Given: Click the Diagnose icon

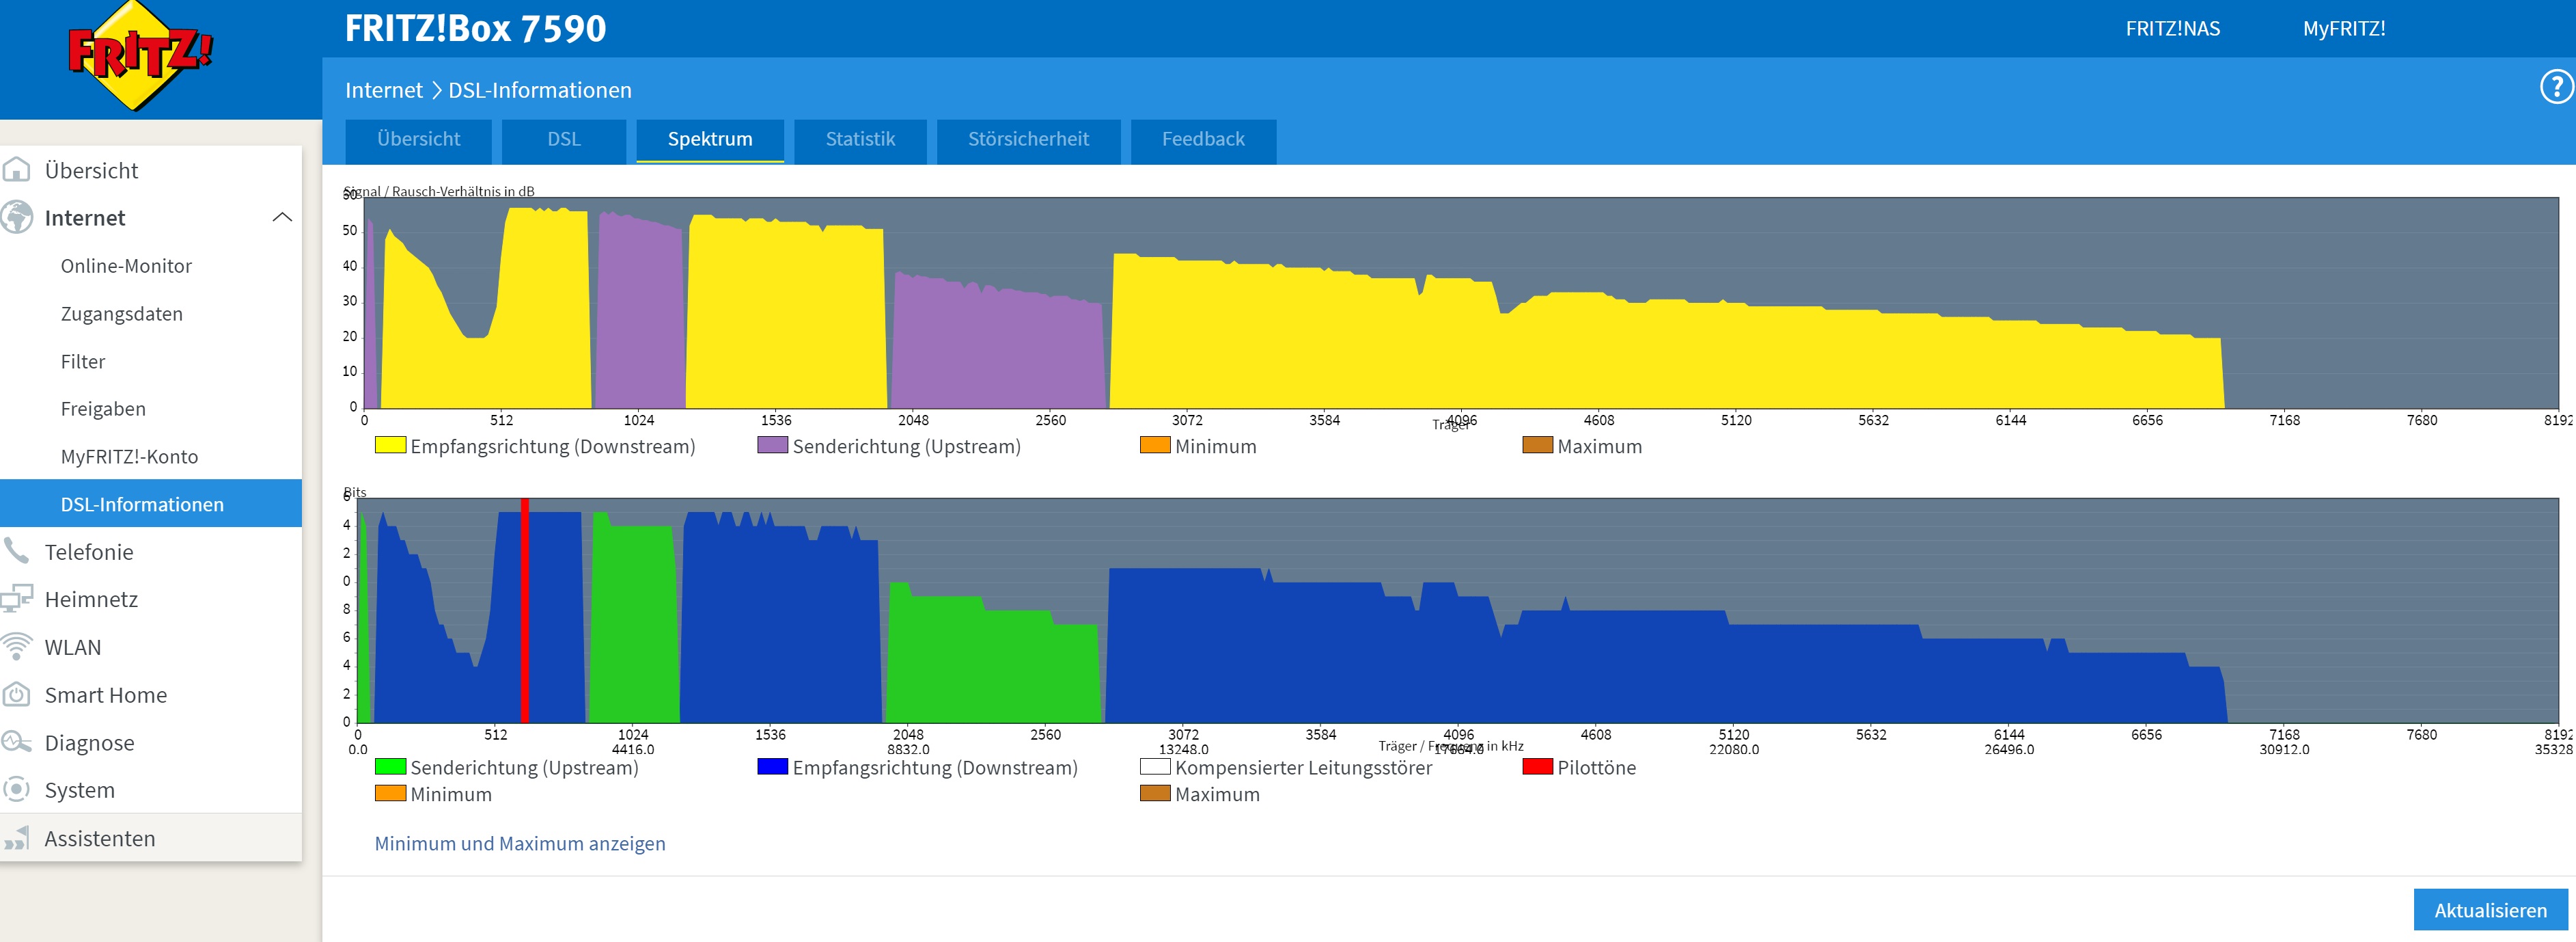Looking at the screenshot, I should (17, 742).
